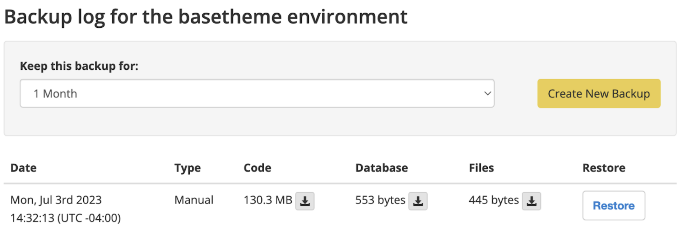Download the 445 bytes files backup

coord(531,201)
